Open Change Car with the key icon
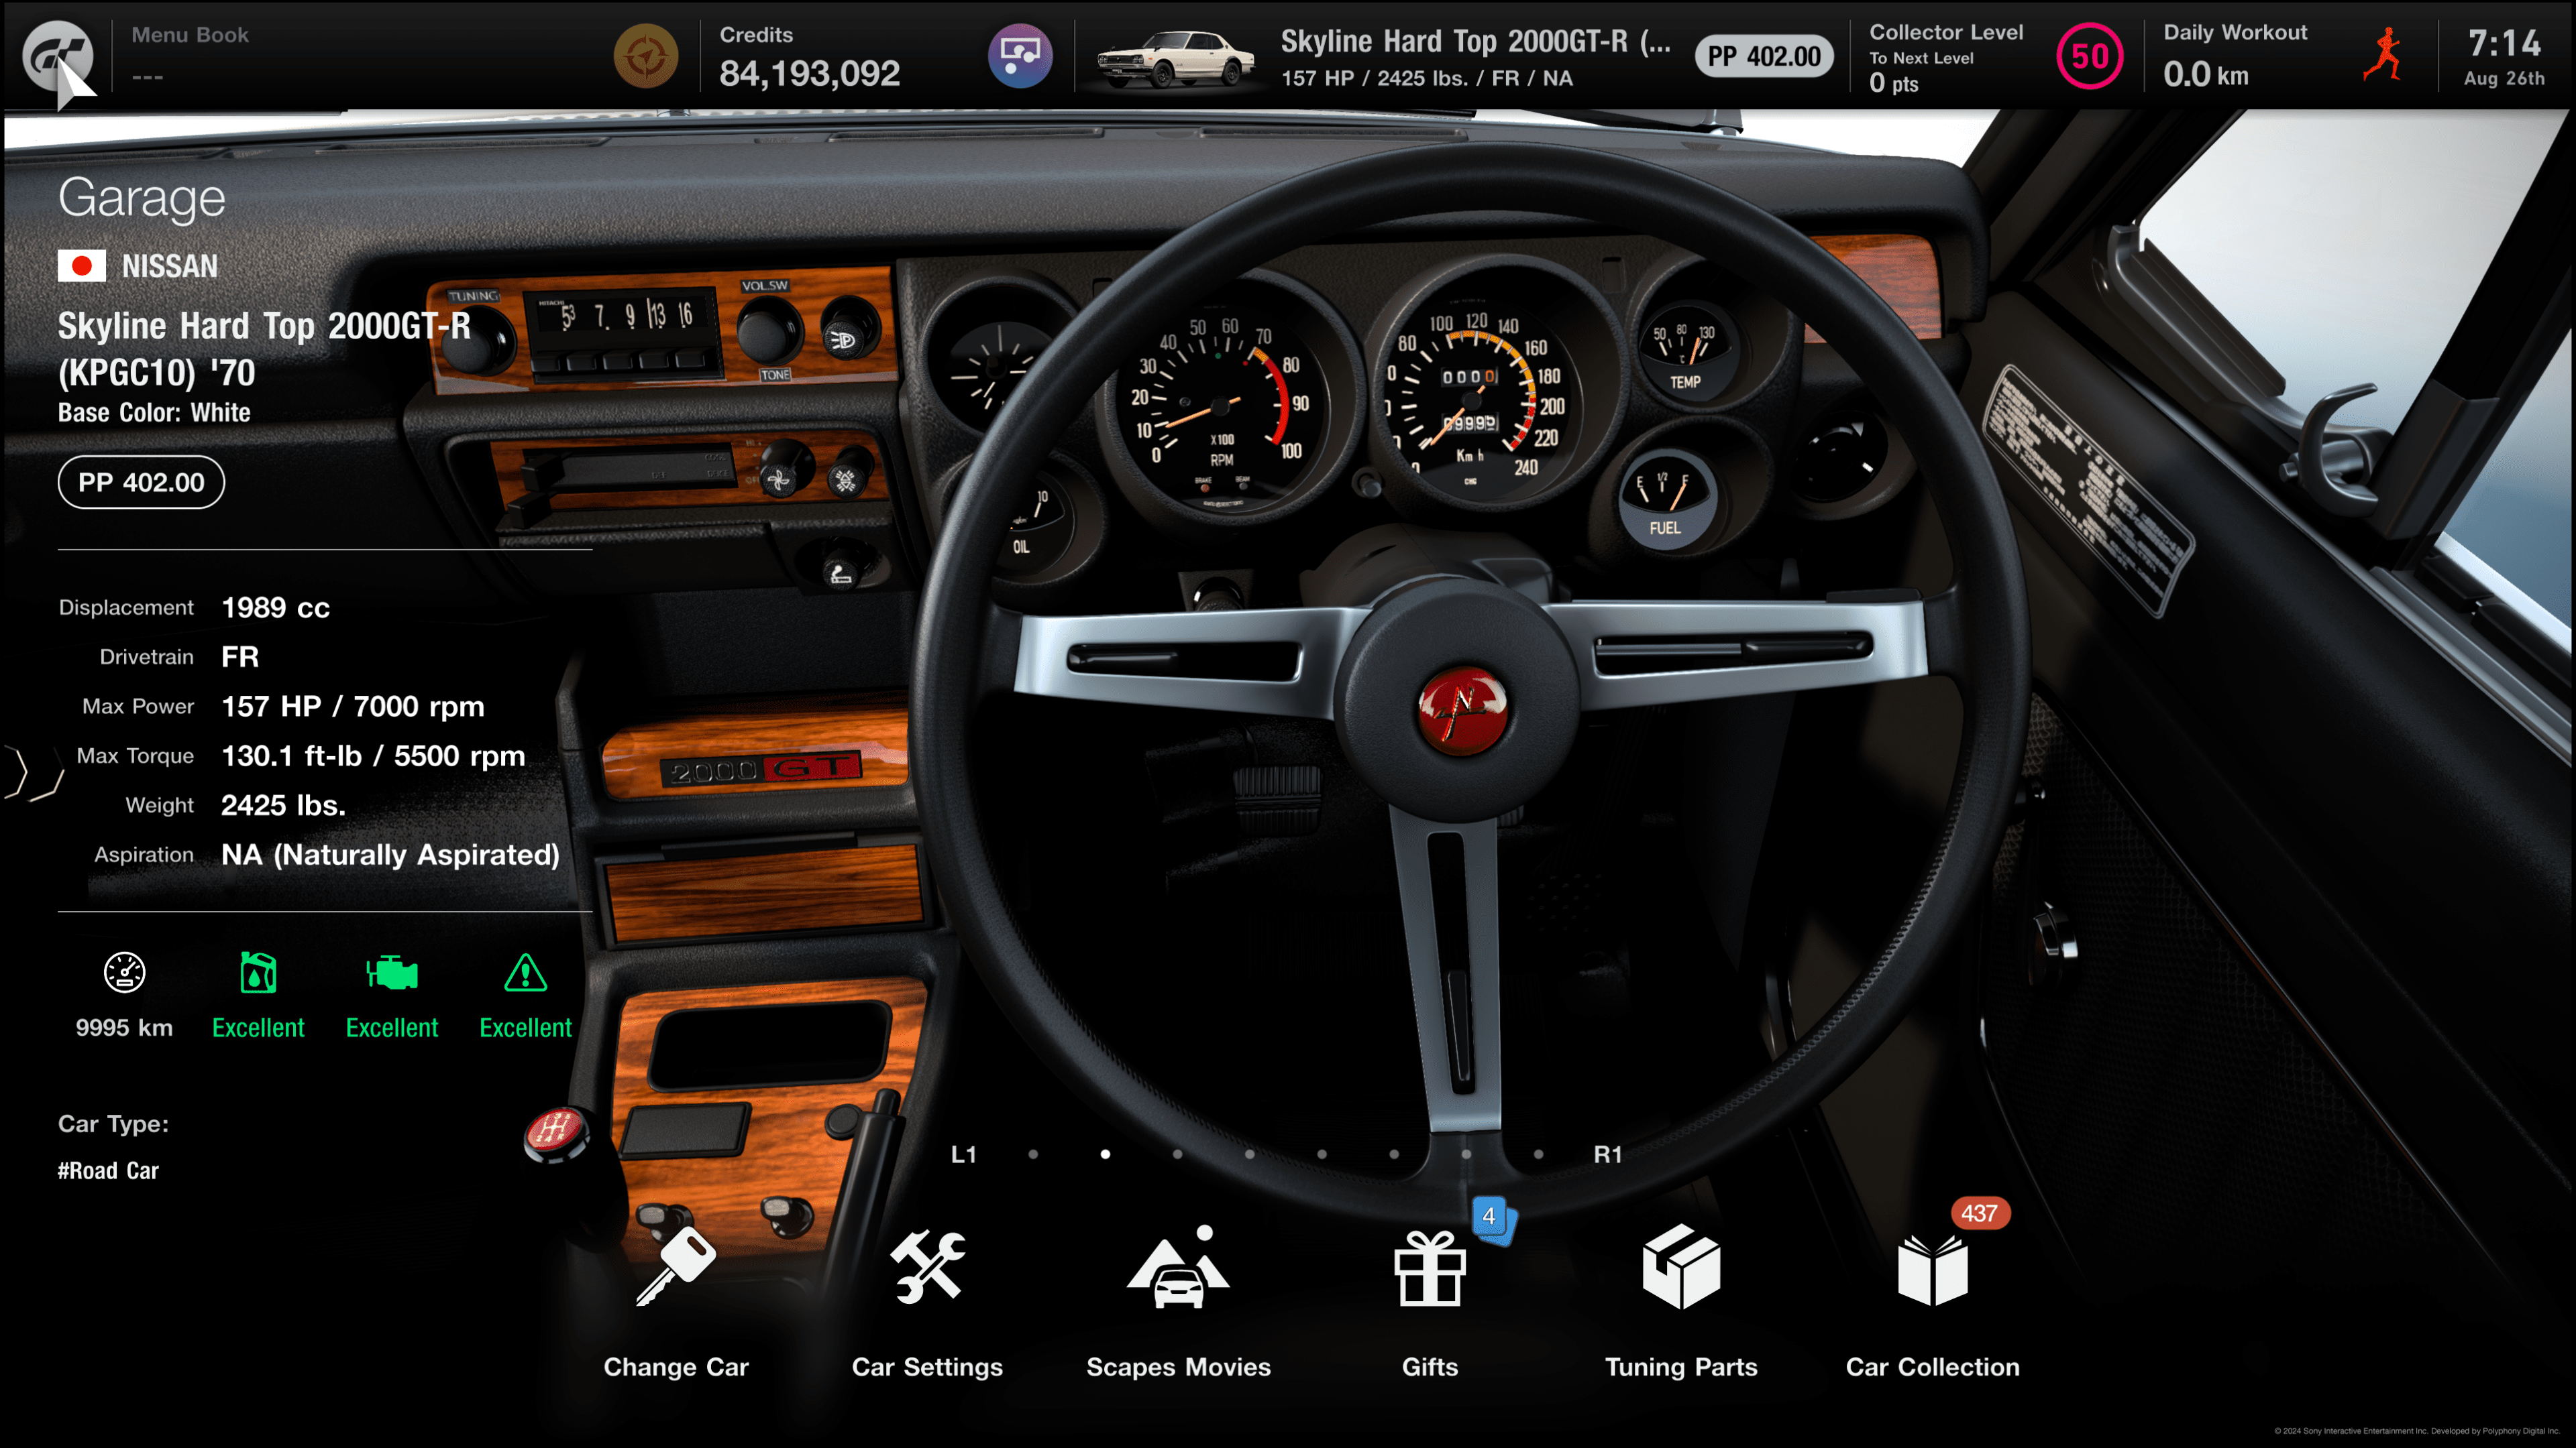 click(676, 1266)
